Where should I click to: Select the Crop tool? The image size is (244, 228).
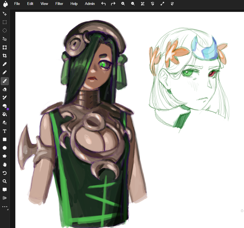click(x=5, y=56)
